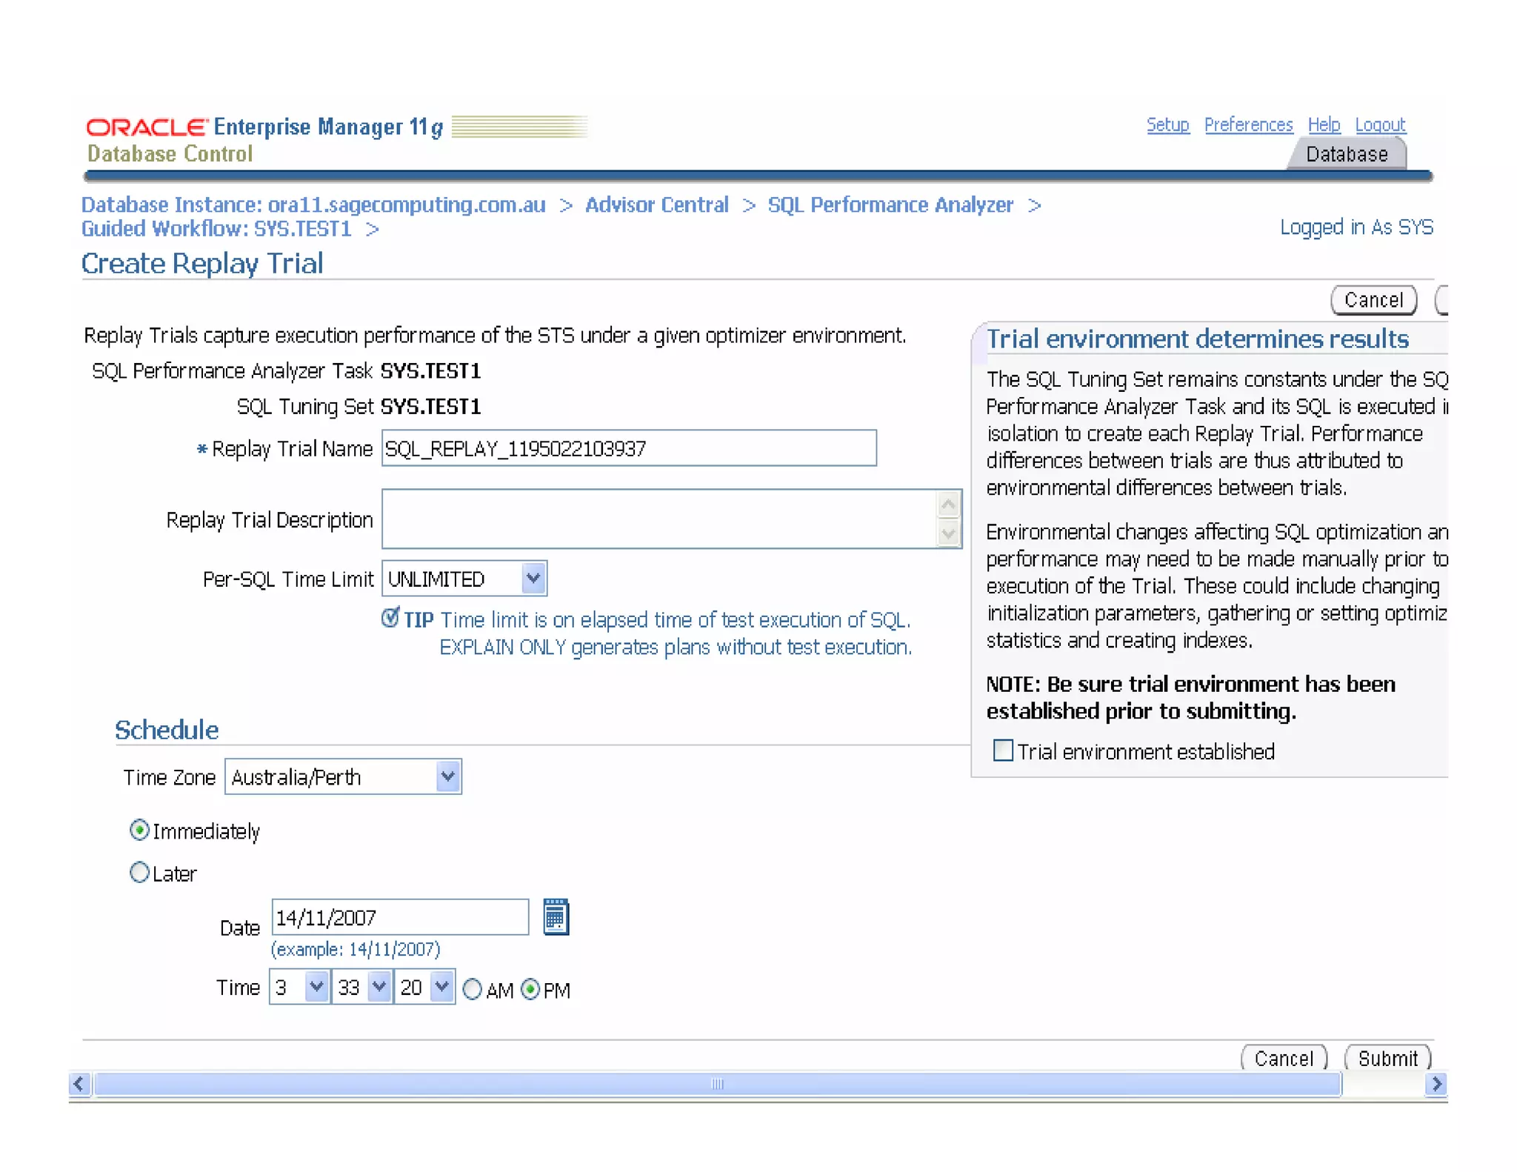Go to Advisor Central breadcrumb
The image size is (1517, 1172).
[657, 204]
